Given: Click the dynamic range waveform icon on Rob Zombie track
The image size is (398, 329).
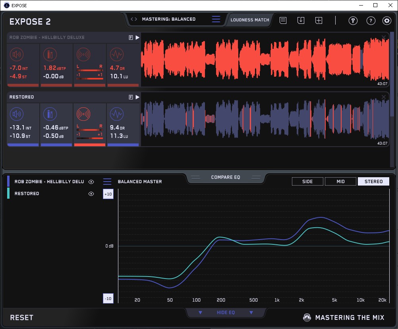Looking at the screenshot, I should pos(116,55).
